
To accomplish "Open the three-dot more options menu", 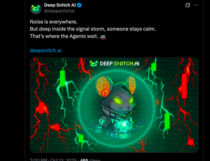I will point(196,5).
